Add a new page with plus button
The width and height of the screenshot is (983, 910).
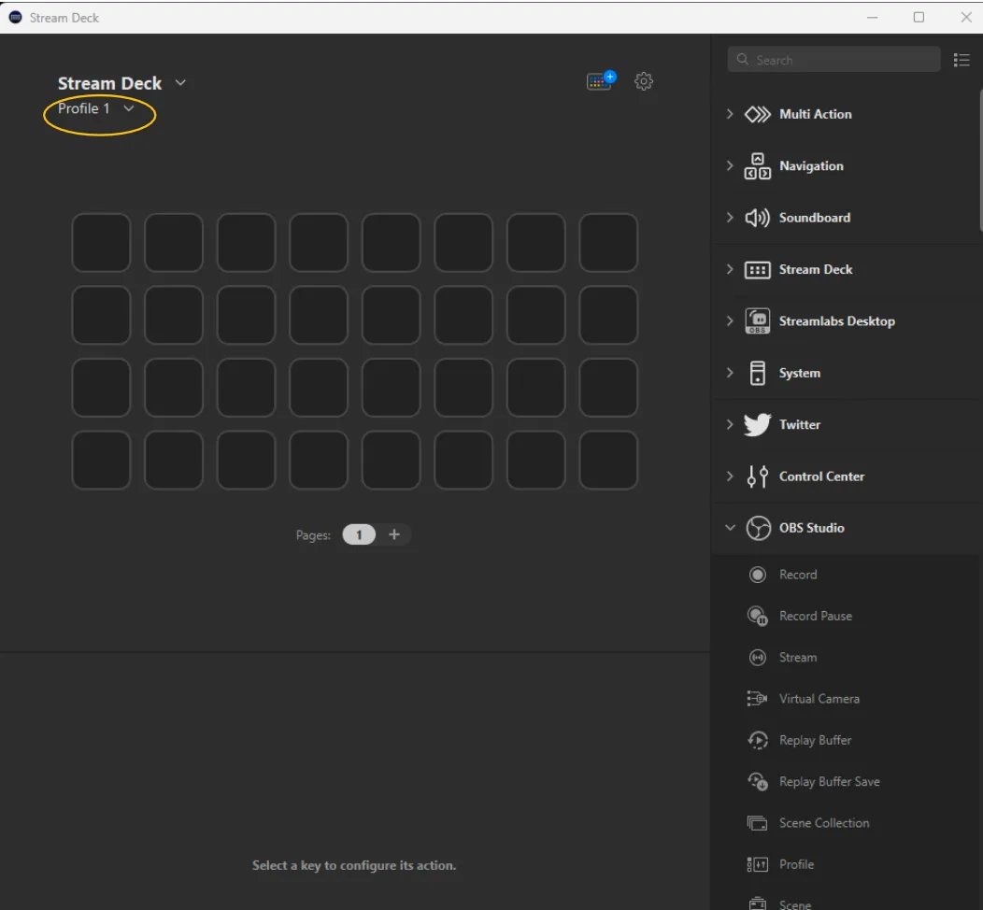pos(394,534)
